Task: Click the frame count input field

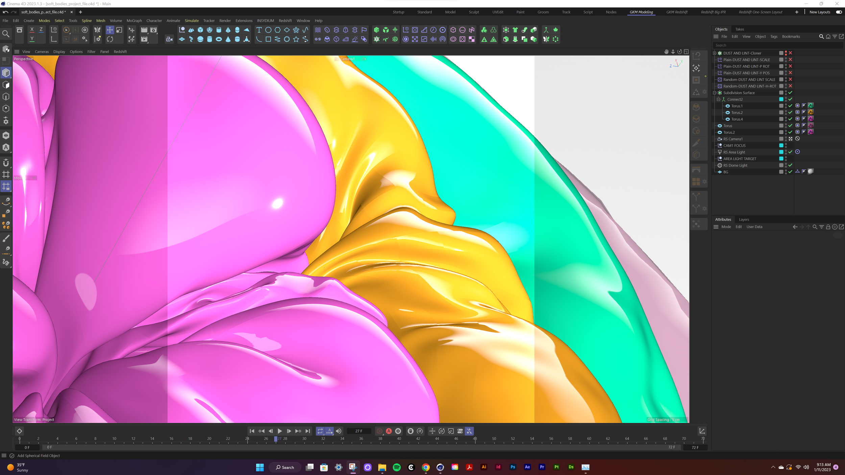Action: click(359, 431)
